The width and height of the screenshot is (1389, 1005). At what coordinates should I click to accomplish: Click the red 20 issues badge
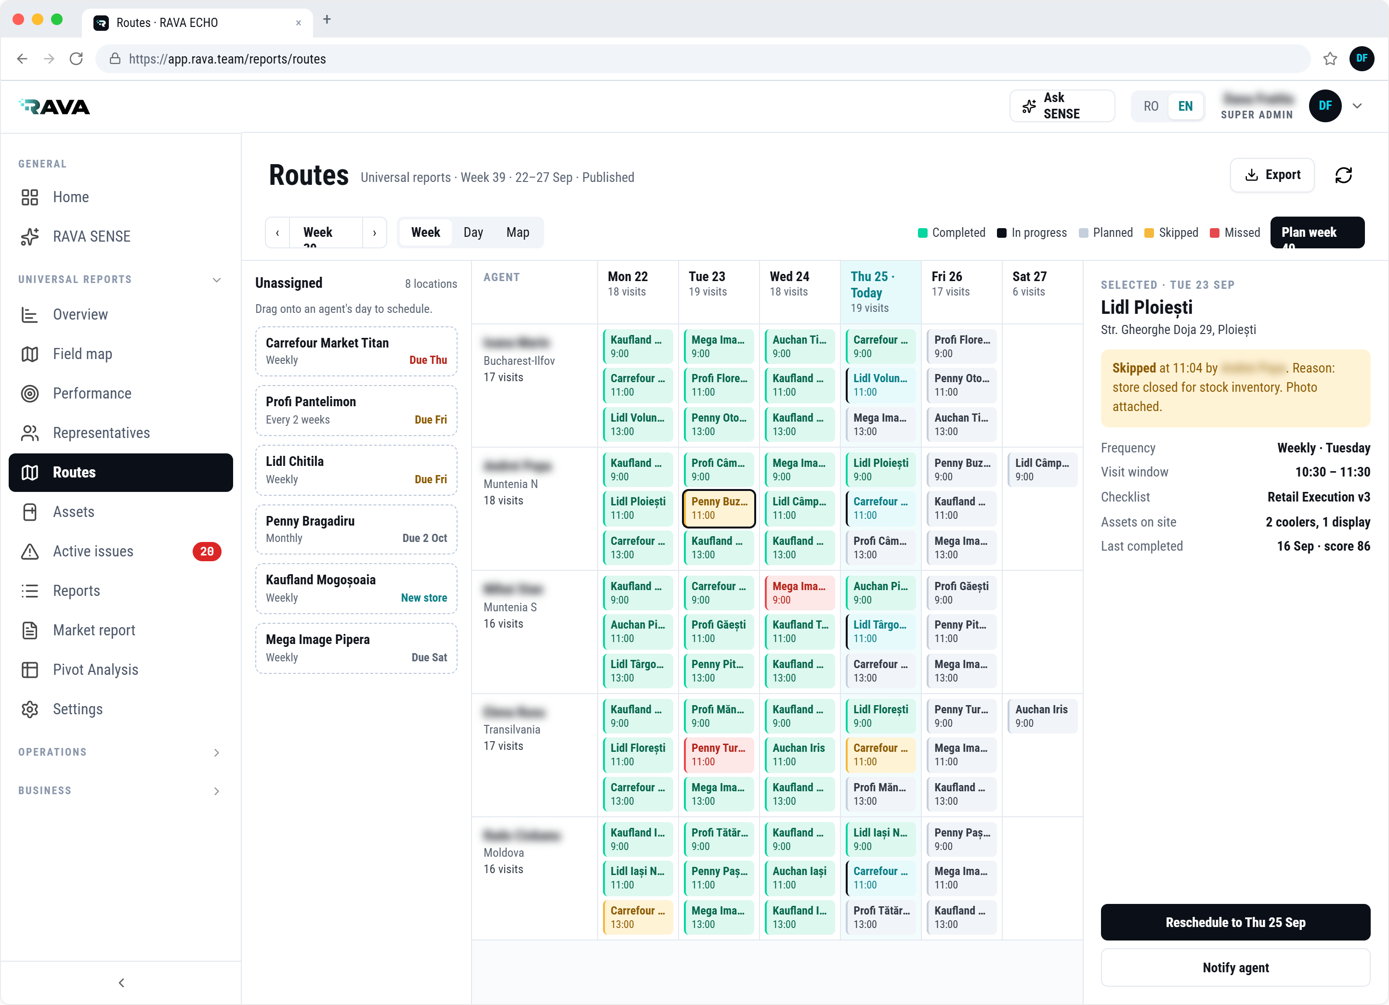coord(207,552)
